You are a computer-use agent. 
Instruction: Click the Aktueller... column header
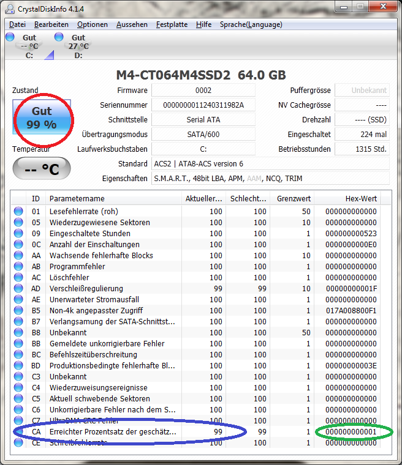click(x=204, y=198)
